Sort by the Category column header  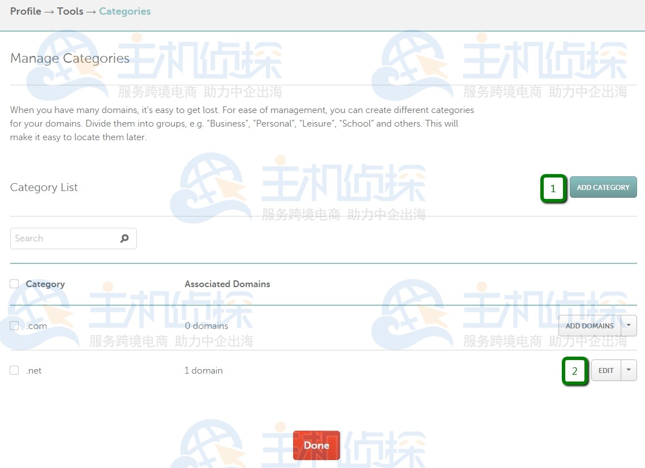click(45, 284)
